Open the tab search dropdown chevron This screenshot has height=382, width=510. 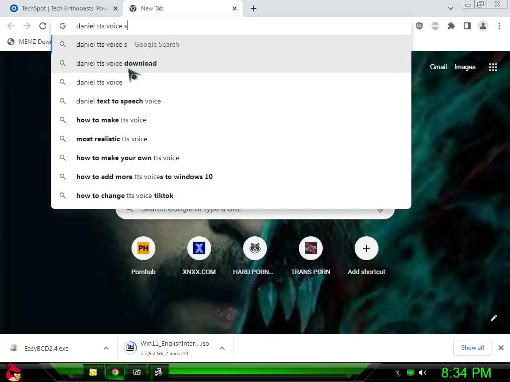pyautogui.click(x=450, y=8)
